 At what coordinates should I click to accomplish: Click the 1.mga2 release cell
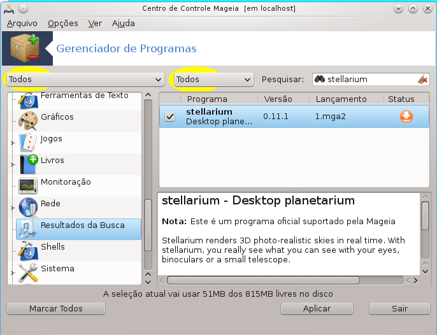[330, 117]
